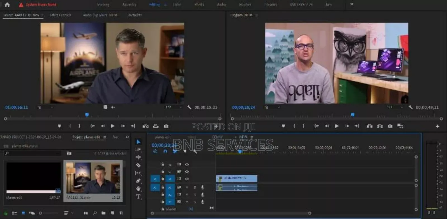The height and width of the screenshot is (219, 447).
Task: Open the Program panel menu icon
Action: point(256,15)
